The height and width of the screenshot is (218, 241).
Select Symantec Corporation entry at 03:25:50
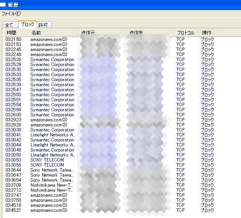(110, 95)
